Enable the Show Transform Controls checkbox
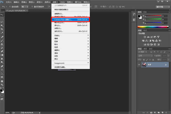The height and width of the screenshot is (114, 171). [33, 6]
